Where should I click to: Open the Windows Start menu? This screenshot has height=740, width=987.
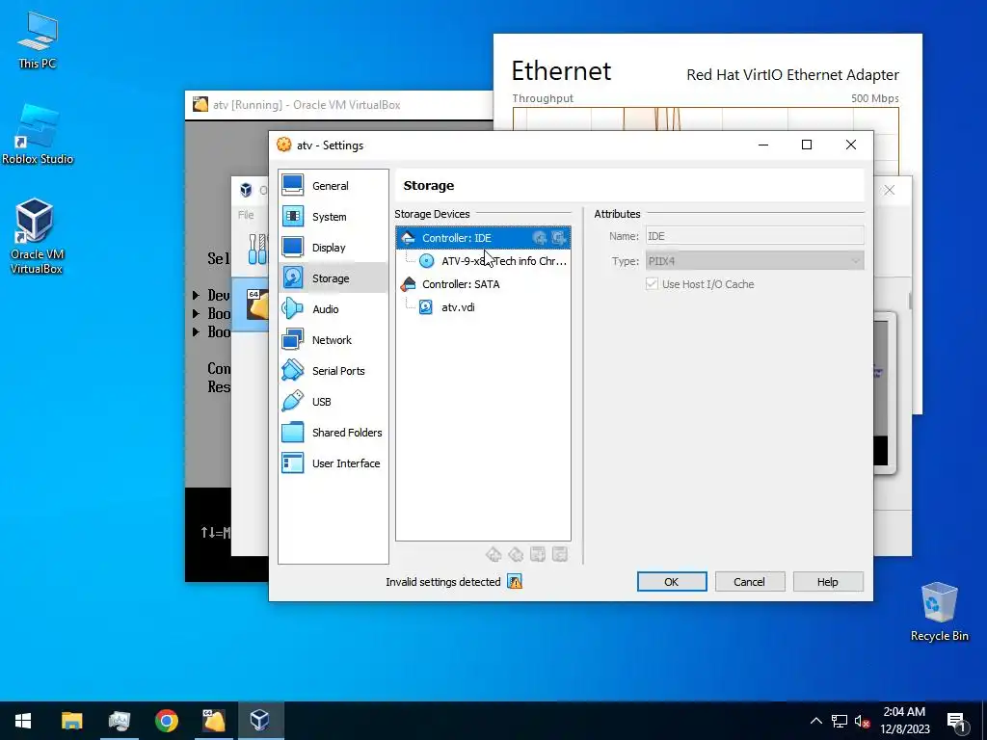point(23,721)
